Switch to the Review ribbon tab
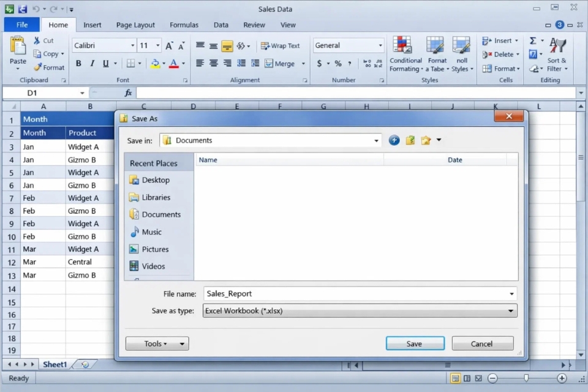Viewport: 588px width, 392px height. pyautogui.click(x=254, y=25)
